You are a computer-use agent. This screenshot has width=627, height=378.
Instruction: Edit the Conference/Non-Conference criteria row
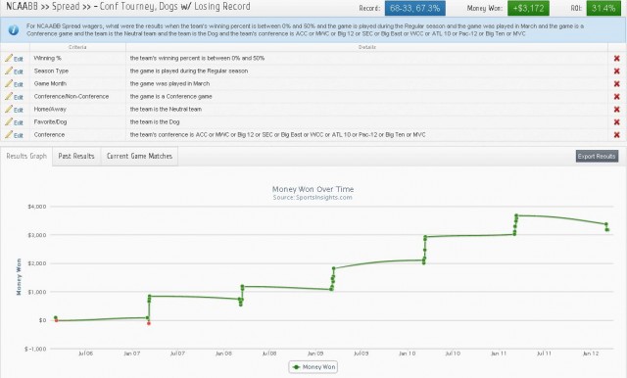point(14,97)
